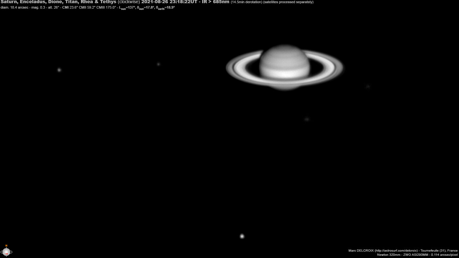This screenshot has height=258, width=459.
Task: Click the north orientation Saturn compass icon
Action: tap(6, 251)
